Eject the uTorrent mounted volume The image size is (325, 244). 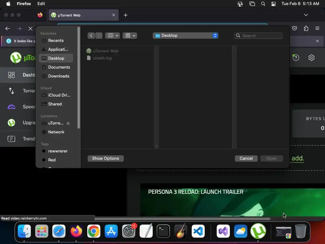tap(68, 123)
